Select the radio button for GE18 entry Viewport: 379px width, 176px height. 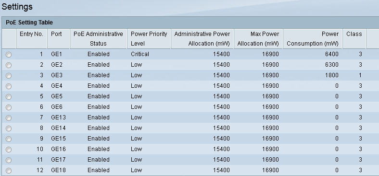click(x=9, y=171)
